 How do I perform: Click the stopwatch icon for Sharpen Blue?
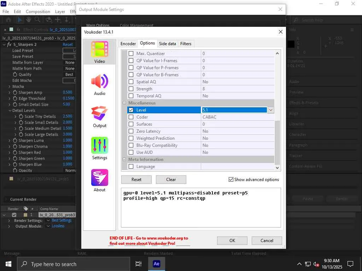[15, 164]
